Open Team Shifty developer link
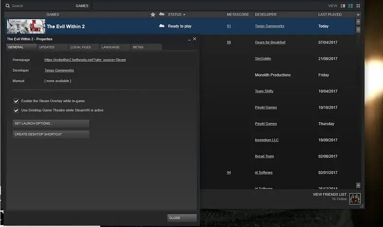This screenshot has height=227, width=383. (x=264, y=91)
